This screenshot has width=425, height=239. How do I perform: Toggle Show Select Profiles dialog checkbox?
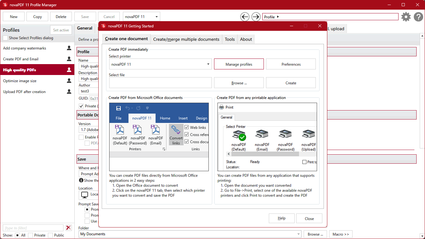(5, 38)
